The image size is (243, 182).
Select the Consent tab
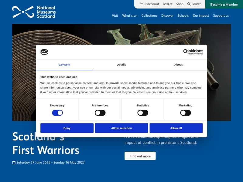[x=64, y=65]
